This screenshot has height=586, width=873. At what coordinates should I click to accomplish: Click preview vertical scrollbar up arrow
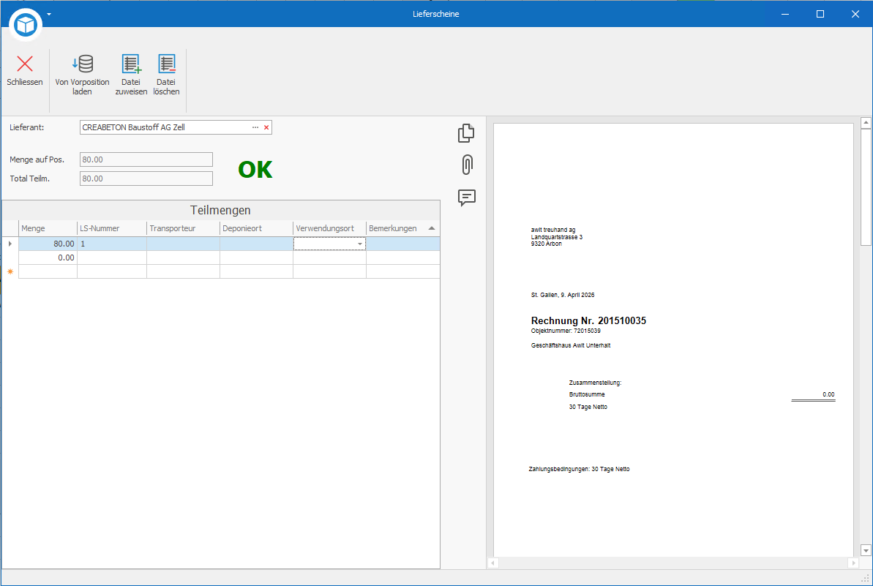[x=866, y=122]
